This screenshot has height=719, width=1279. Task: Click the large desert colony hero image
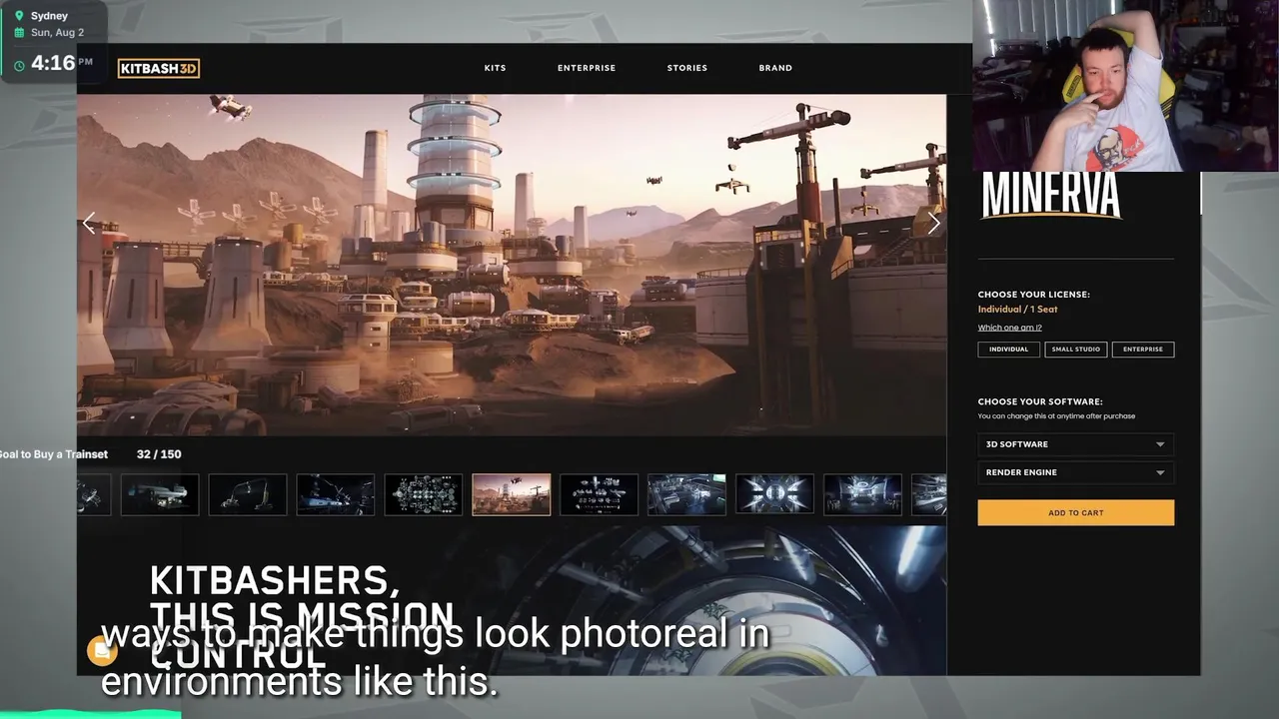[x=512, y=265]
